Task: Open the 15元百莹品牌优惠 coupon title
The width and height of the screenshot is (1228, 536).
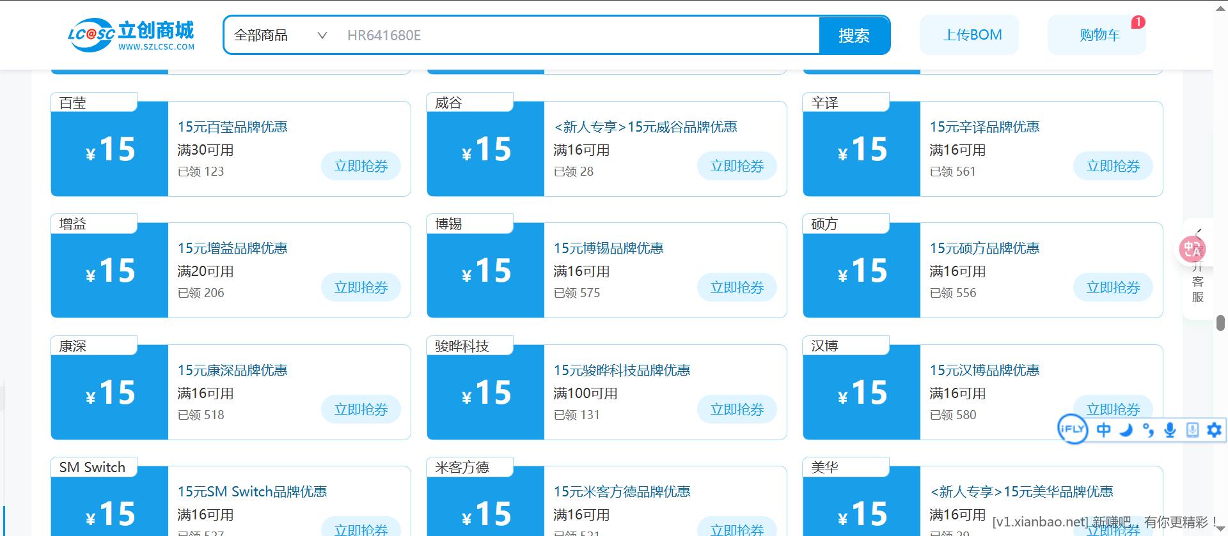Action: 233,126
